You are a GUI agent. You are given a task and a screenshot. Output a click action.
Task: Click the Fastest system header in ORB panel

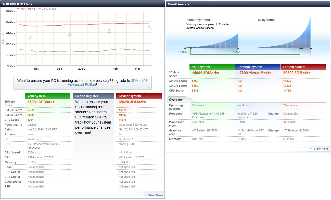click(x=139, y=96)
